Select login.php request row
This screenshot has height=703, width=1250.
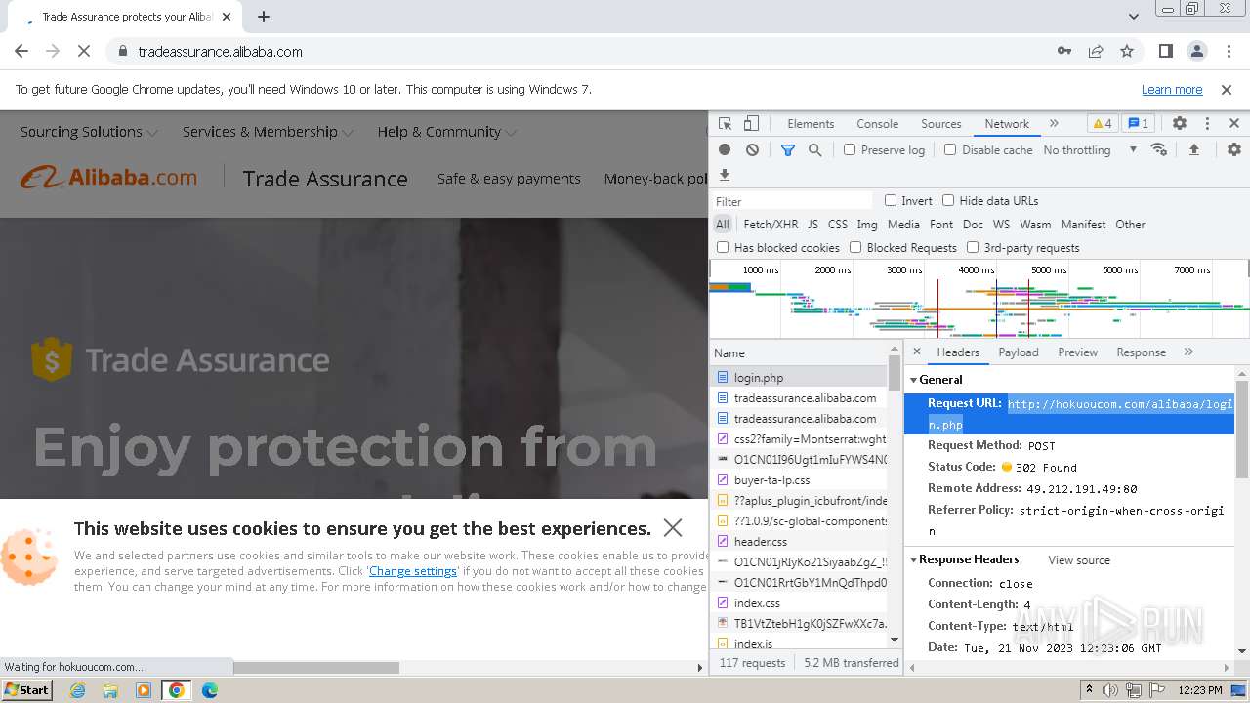pos(799,378)
